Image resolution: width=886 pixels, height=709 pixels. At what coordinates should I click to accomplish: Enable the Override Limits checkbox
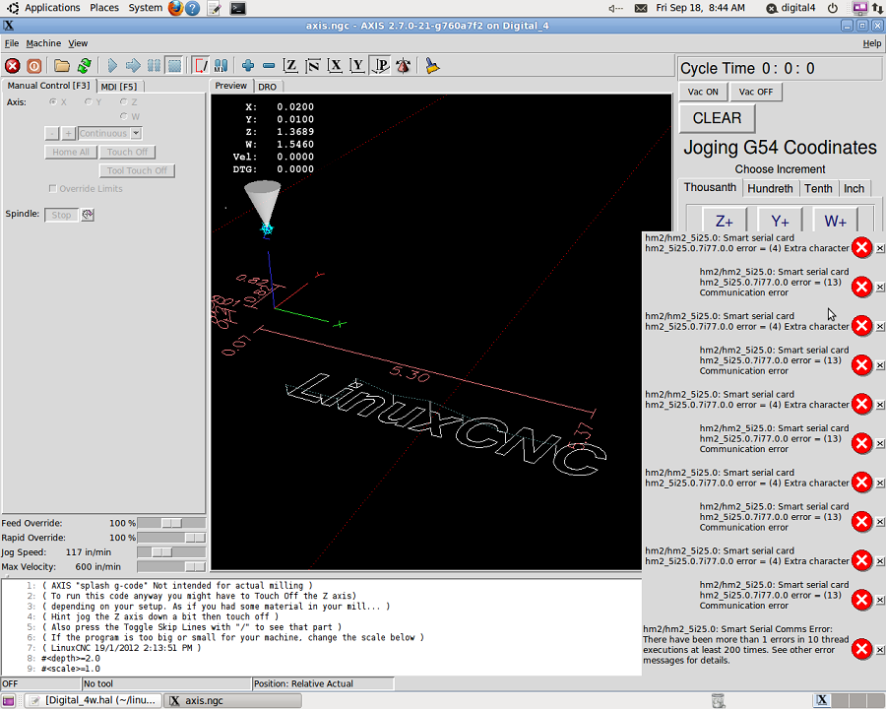[52, 189]
